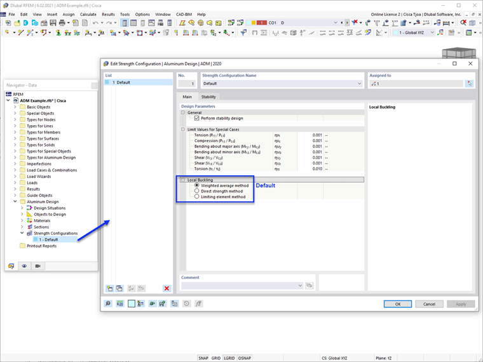
Task: Click the camera views icon in the Navigator
Action: point(37,266)
